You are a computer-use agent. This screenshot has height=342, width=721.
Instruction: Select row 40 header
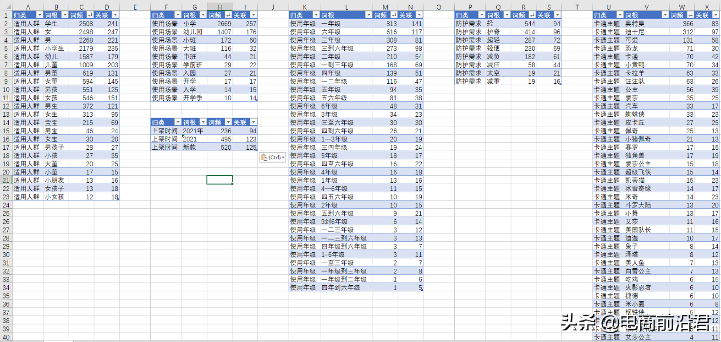tap(6, 337)
